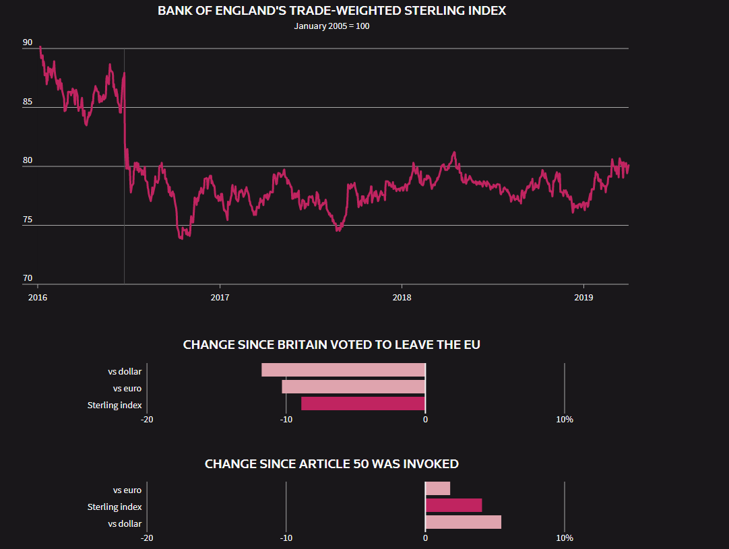Click the 'Change since Britain voted to leave the EU' heading
Image resolution: width=729 pixels, height=549 pixels.
click(x=331, y=345)
